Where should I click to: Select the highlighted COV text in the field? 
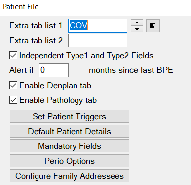point(78,25)
